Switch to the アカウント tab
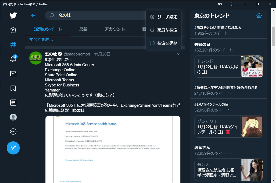 tap(115, 29)
